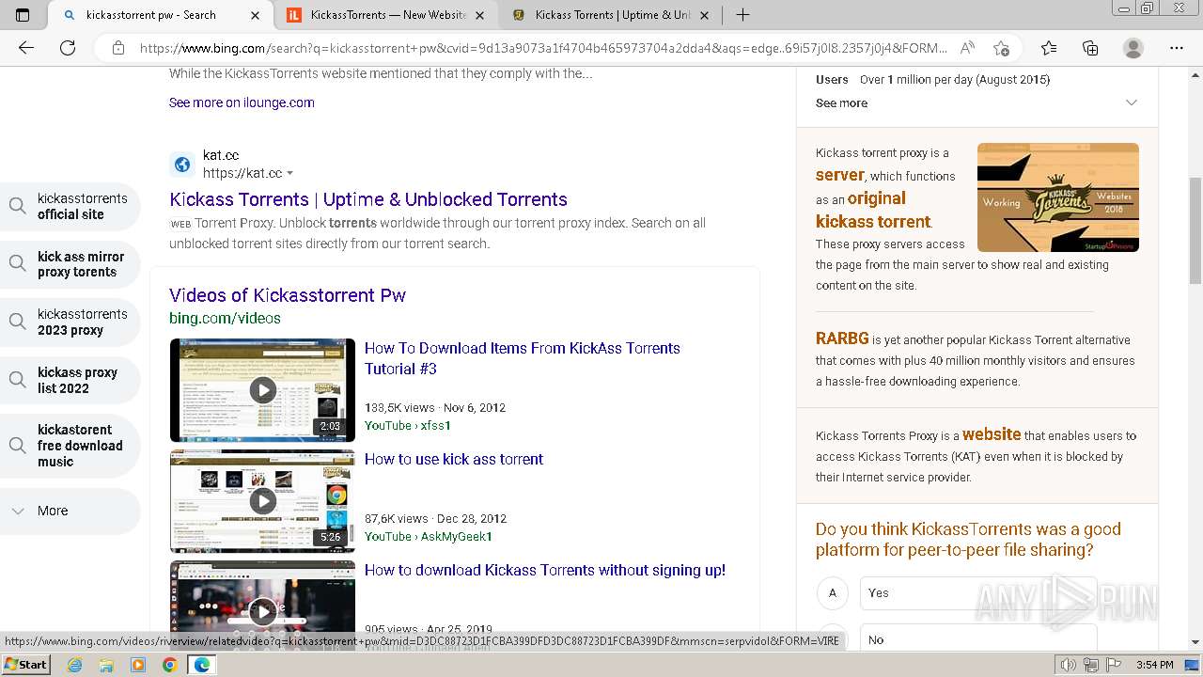Viewport: 1203px width, 677px height.
Task: Click the search icon beside kickastorent free download music
Action: pyautogui.click(x=18, y=446)
